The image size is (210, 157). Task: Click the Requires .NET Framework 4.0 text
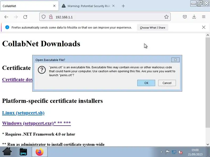pos(39,134)
